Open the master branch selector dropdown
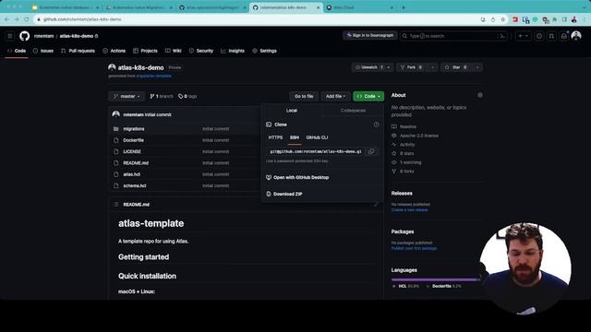This screenshot has width=591, height=332. (127, 96)
